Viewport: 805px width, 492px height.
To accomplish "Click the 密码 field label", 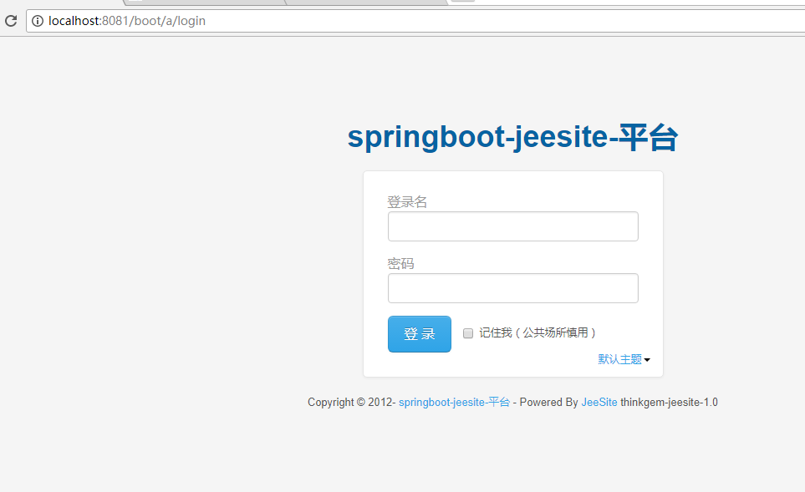I will tap(400, 264).
